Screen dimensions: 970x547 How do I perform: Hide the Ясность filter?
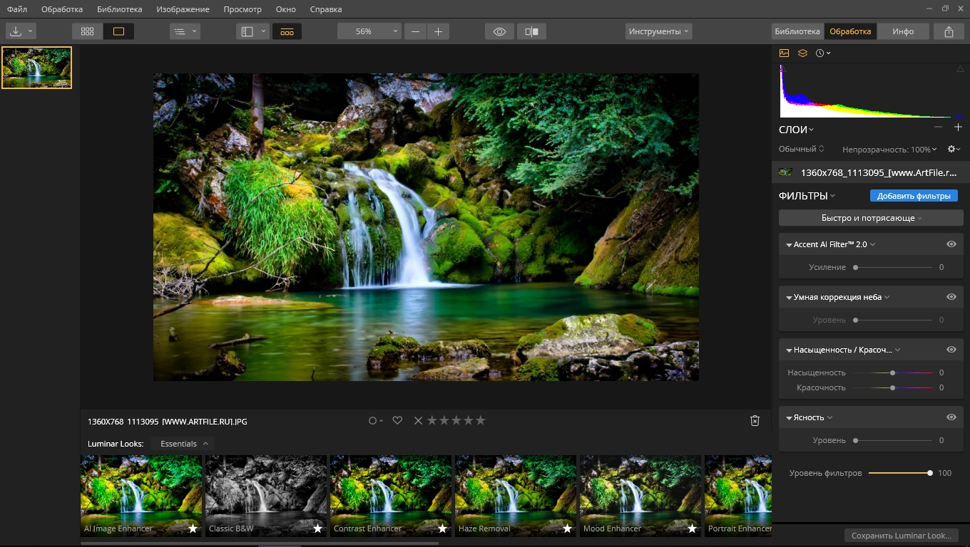[x=951, y=417]
